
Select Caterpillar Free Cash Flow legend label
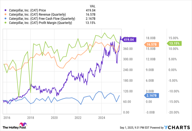click(42, 19)
